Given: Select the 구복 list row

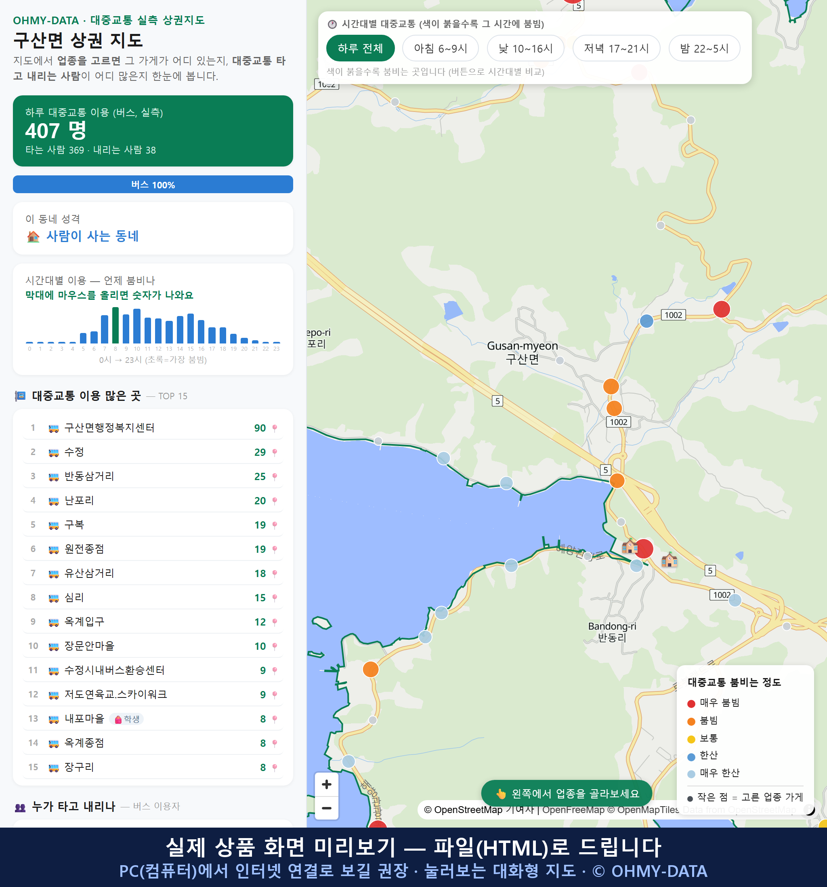Looking at the screenshot, I should pos(153,525).
